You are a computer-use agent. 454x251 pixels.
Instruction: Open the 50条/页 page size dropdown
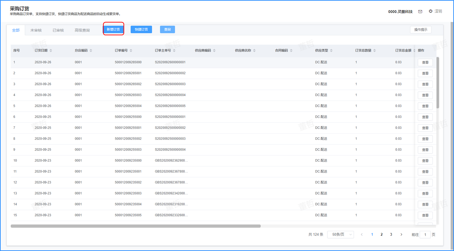point(340,235)
